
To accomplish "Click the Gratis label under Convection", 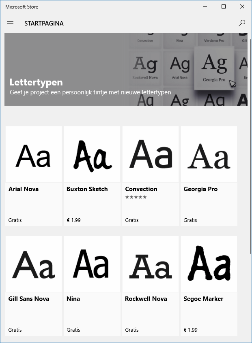I will pos(132,220).
